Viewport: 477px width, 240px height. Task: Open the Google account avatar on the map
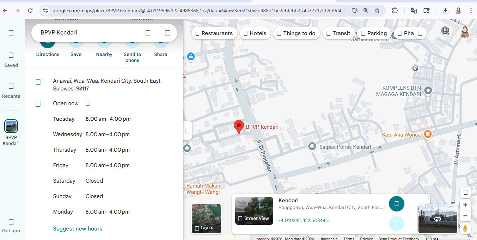click(x=465, y=31)
